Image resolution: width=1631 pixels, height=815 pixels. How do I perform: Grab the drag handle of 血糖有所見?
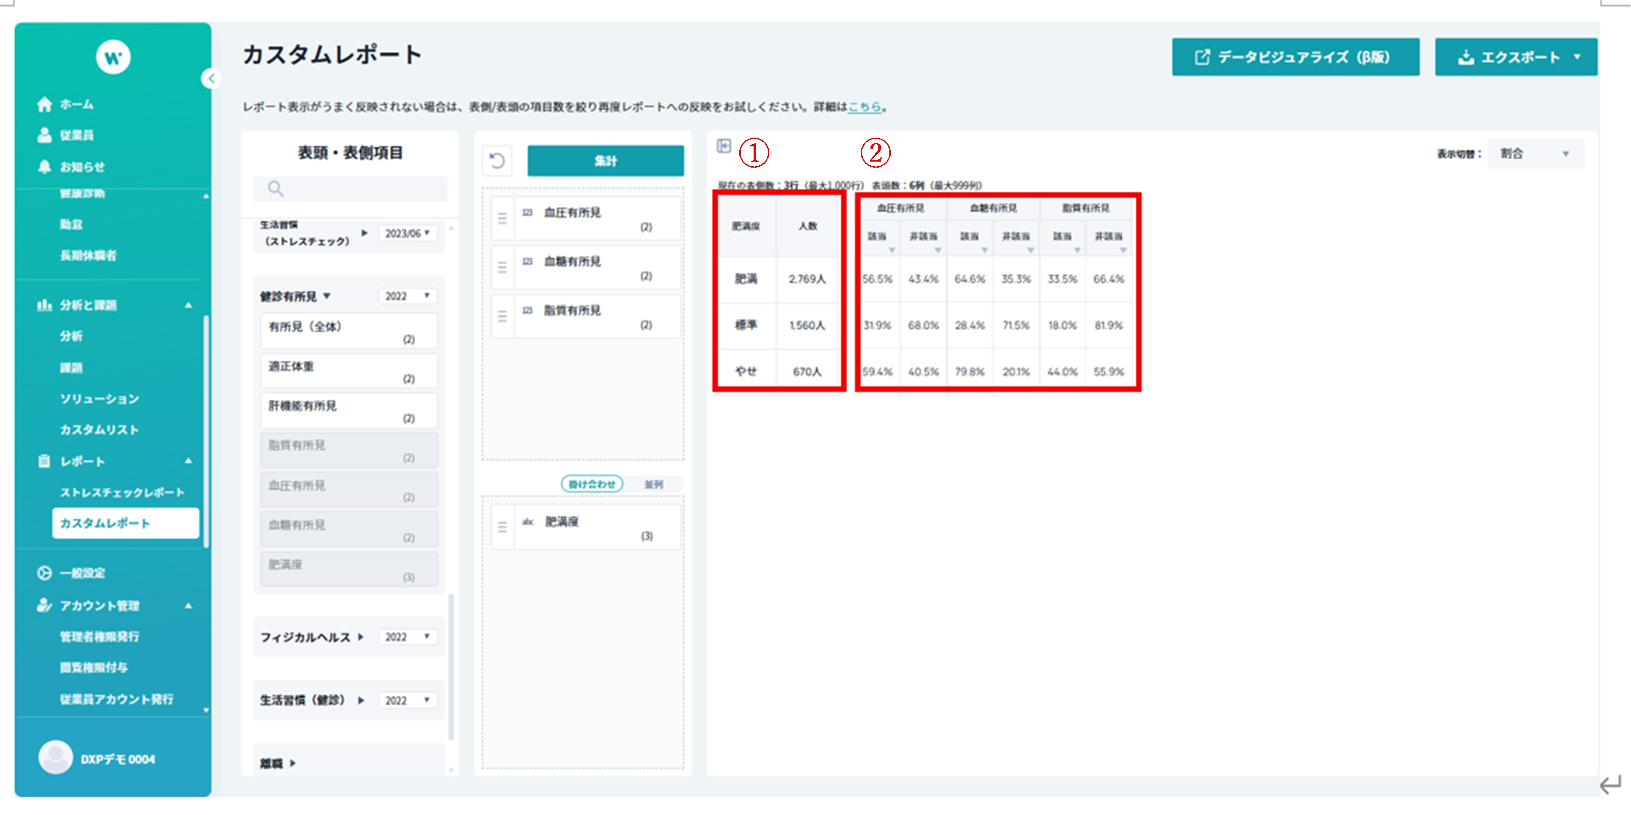[502, 267]
